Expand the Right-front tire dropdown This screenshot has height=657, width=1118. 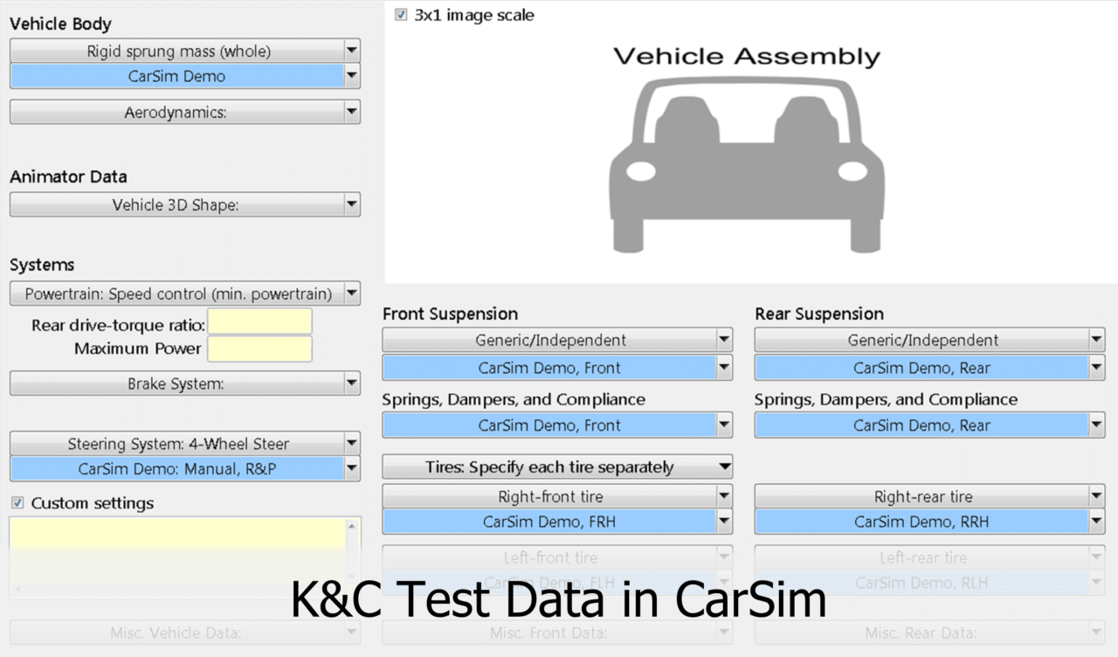[x=557, y=495]
